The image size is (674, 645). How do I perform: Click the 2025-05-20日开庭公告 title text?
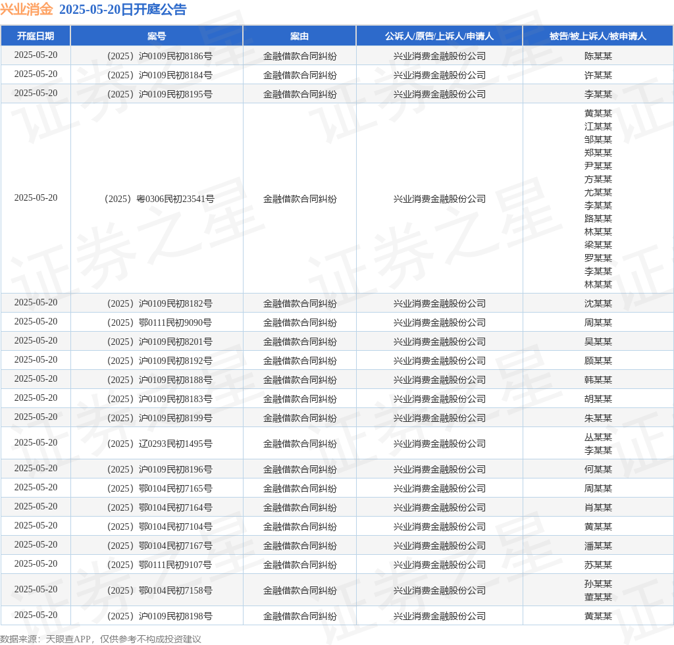pos(123,9)
